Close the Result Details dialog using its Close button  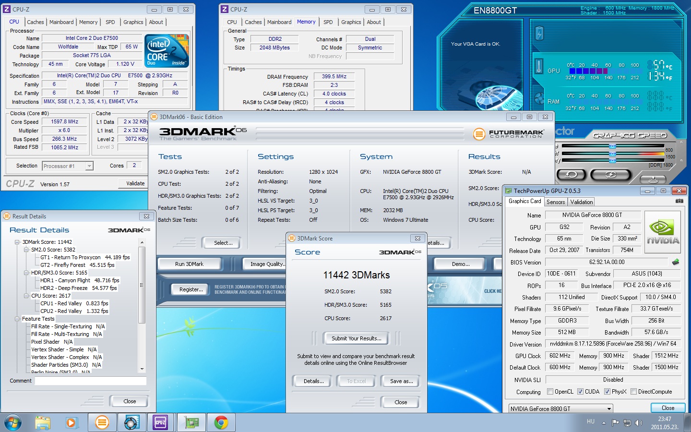[130, 401]
